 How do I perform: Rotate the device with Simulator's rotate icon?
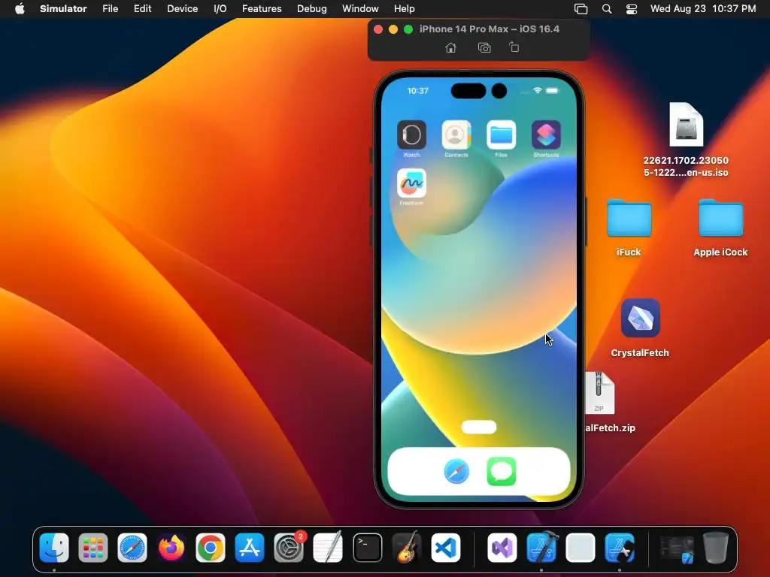(514, 47)
